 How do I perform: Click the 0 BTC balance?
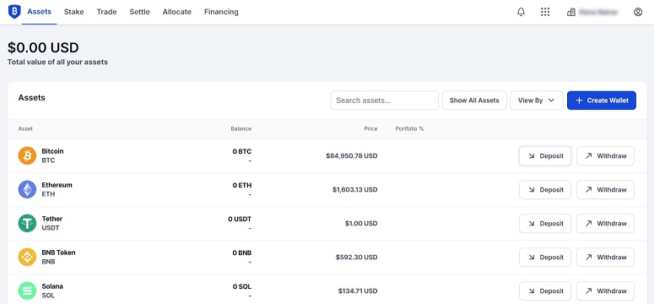[242, 152]
